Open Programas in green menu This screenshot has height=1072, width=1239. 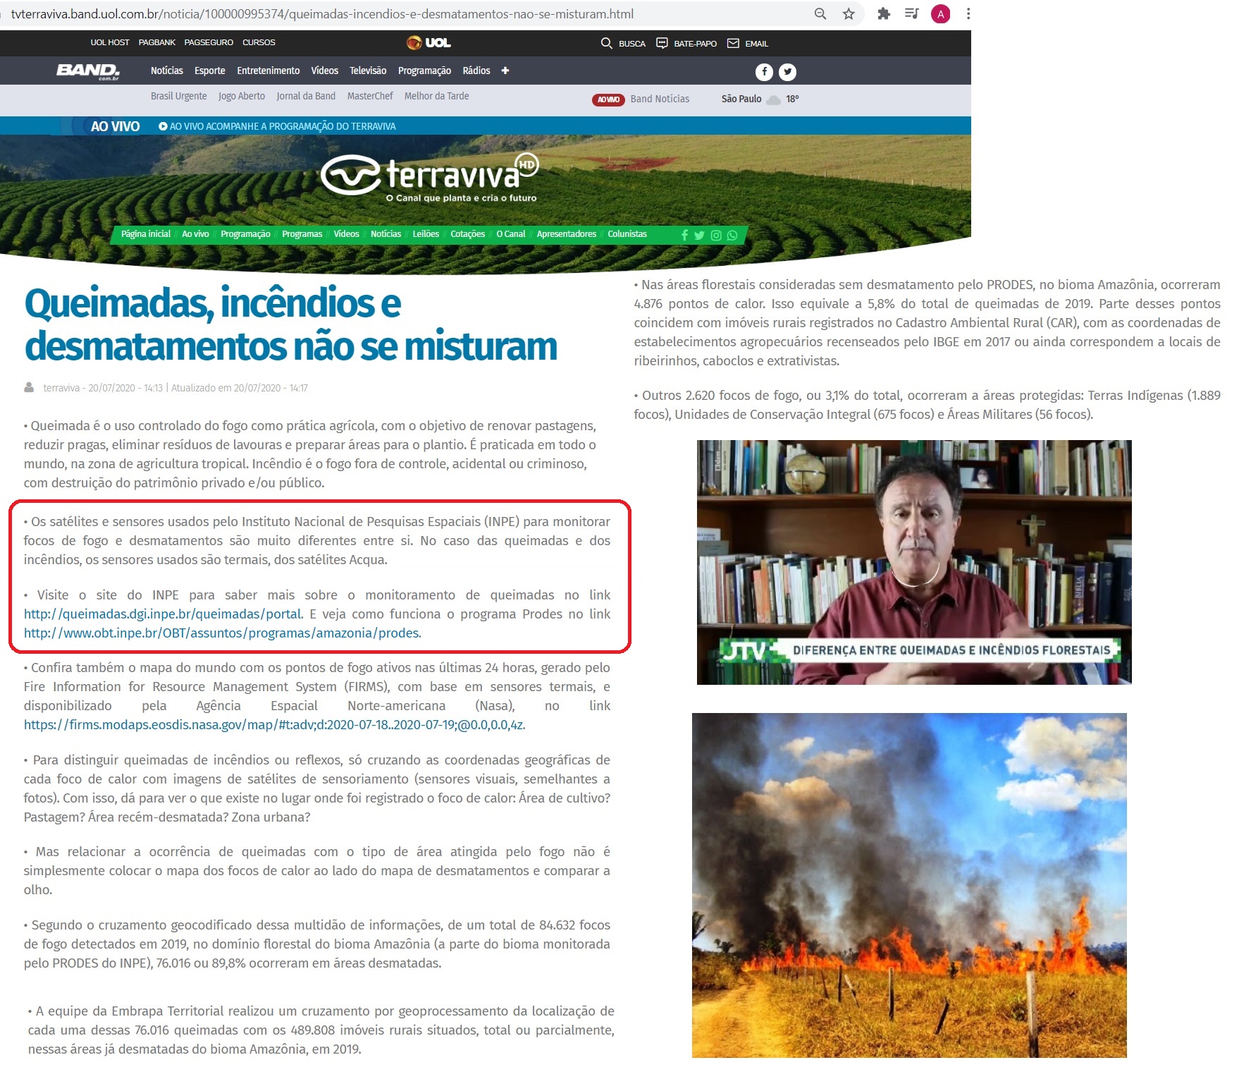pos(302,234)
